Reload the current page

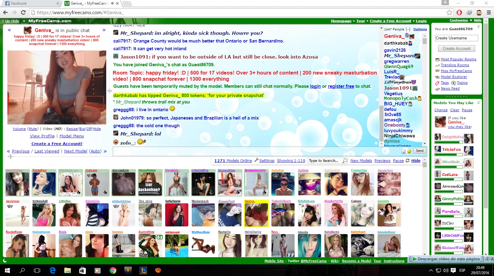click(23, 12)
